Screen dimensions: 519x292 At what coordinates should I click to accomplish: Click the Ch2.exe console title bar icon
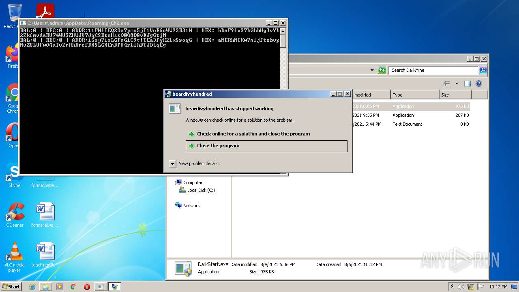click(23, 23)
